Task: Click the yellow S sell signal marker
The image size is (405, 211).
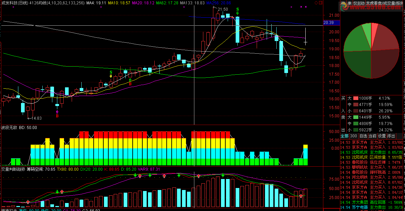Action: (x=111, y=74)
